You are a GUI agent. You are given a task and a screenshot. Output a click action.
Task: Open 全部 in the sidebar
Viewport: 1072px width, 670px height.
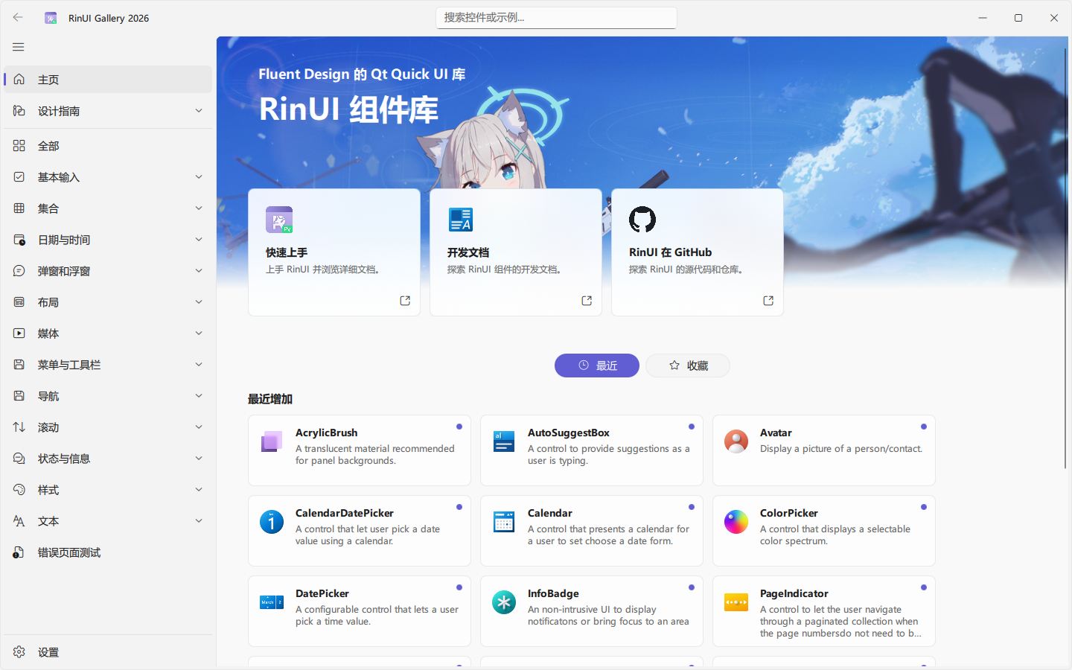pos(108,146)
